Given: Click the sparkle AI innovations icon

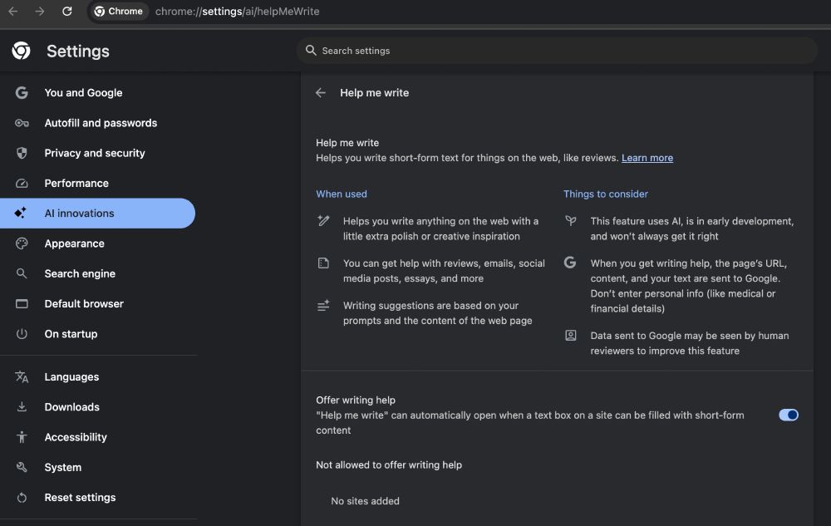Looking at the screenshot, I should coord(21,213).
